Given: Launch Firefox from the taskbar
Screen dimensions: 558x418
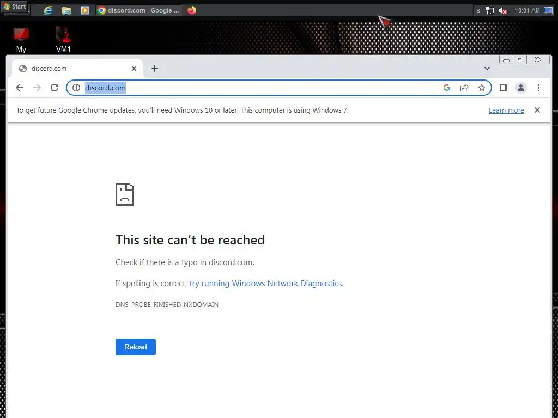Looking at the screenshot, I should 192,10.
